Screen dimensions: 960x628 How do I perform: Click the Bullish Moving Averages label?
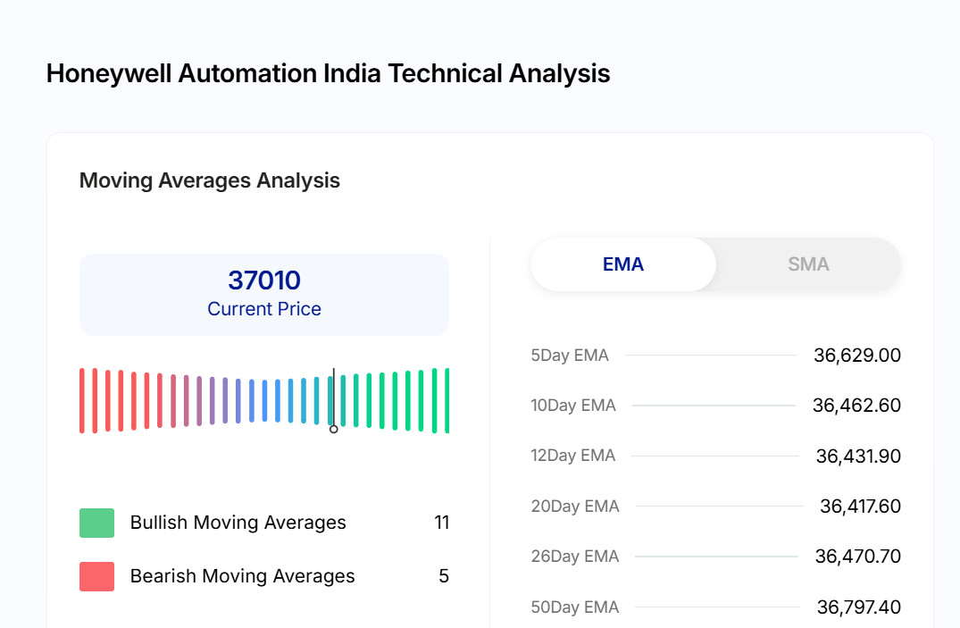238,523
